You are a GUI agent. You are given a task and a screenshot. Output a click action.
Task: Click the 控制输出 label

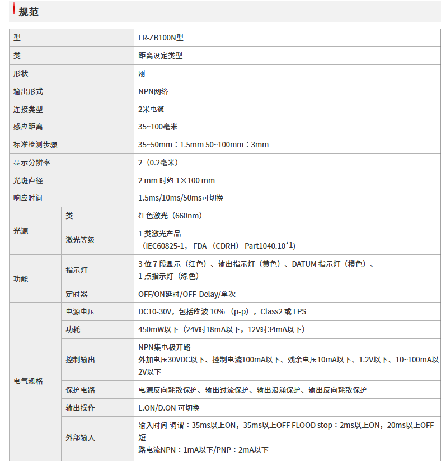tap(80, 360)
